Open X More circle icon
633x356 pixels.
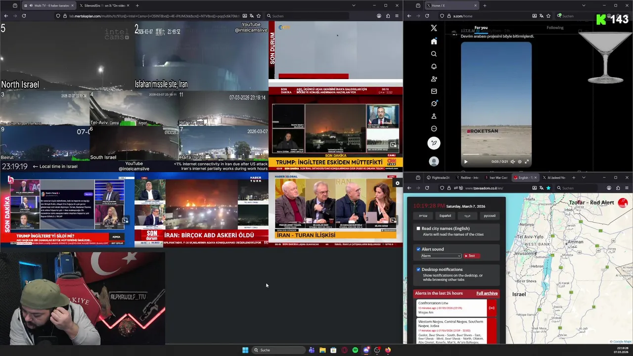click(434, 129)
